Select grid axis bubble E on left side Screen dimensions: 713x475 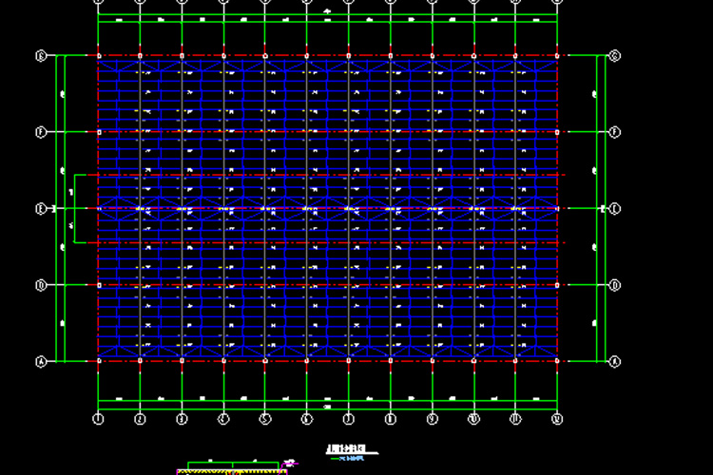coord(41,208)
